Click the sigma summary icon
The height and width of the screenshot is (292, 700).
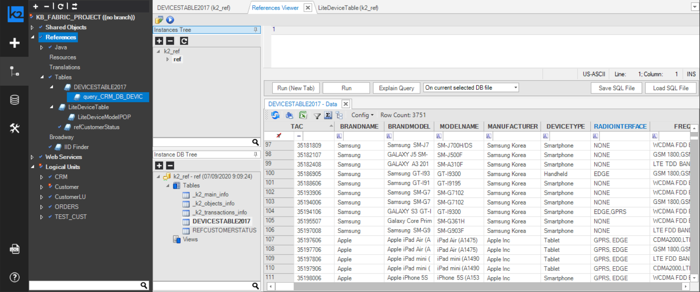pyautogui.click(x=328, y=115)
